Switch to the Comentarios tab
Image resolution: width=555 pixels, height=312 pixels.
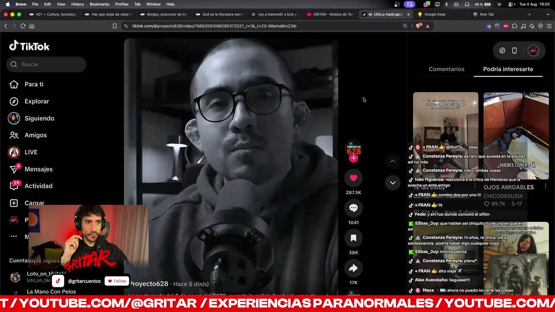coord(446,69)
